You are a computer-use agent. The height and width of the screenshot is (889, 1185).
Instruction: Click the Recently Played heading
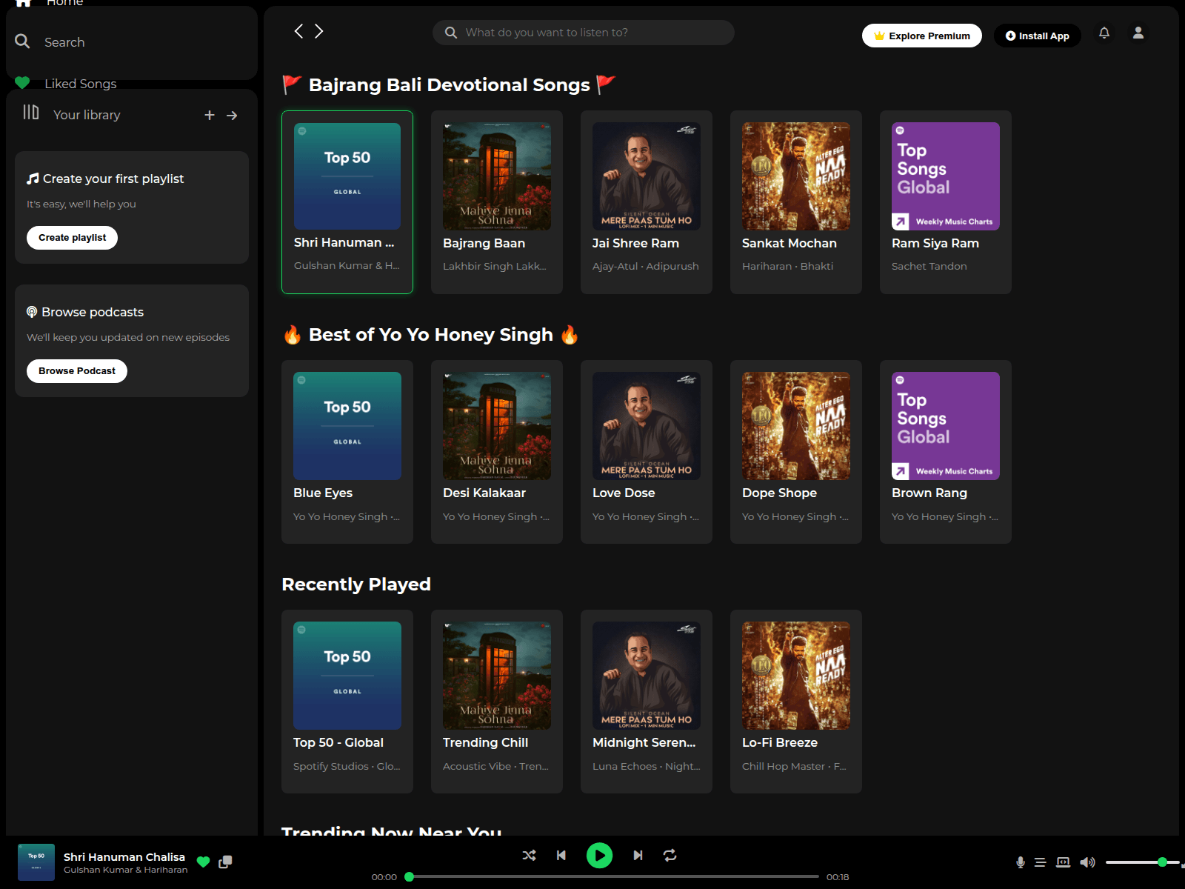click(x=356, y=585)
